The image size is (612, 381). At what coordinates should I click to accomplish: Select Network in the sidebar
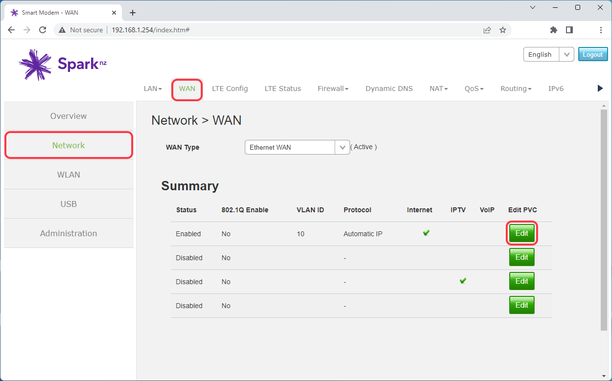click(69, 145)
